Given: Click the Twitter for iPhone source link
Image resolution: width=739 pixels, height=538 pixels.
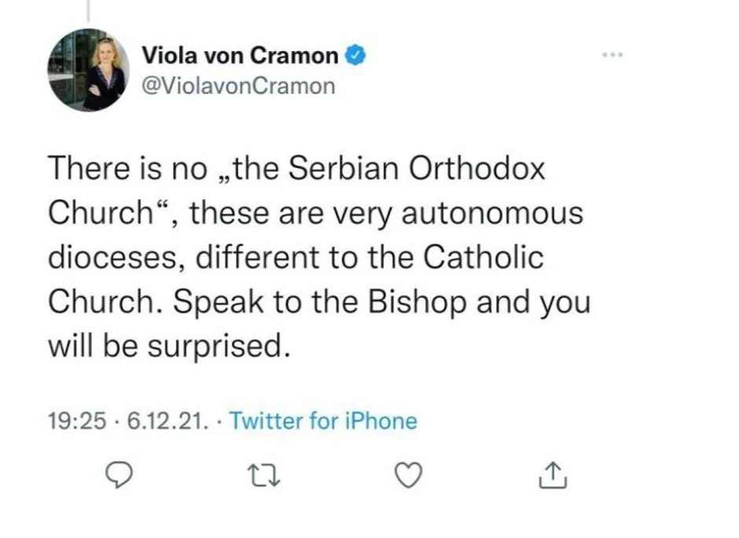Looking at the screenshot, I should click(x=322, y=422).
